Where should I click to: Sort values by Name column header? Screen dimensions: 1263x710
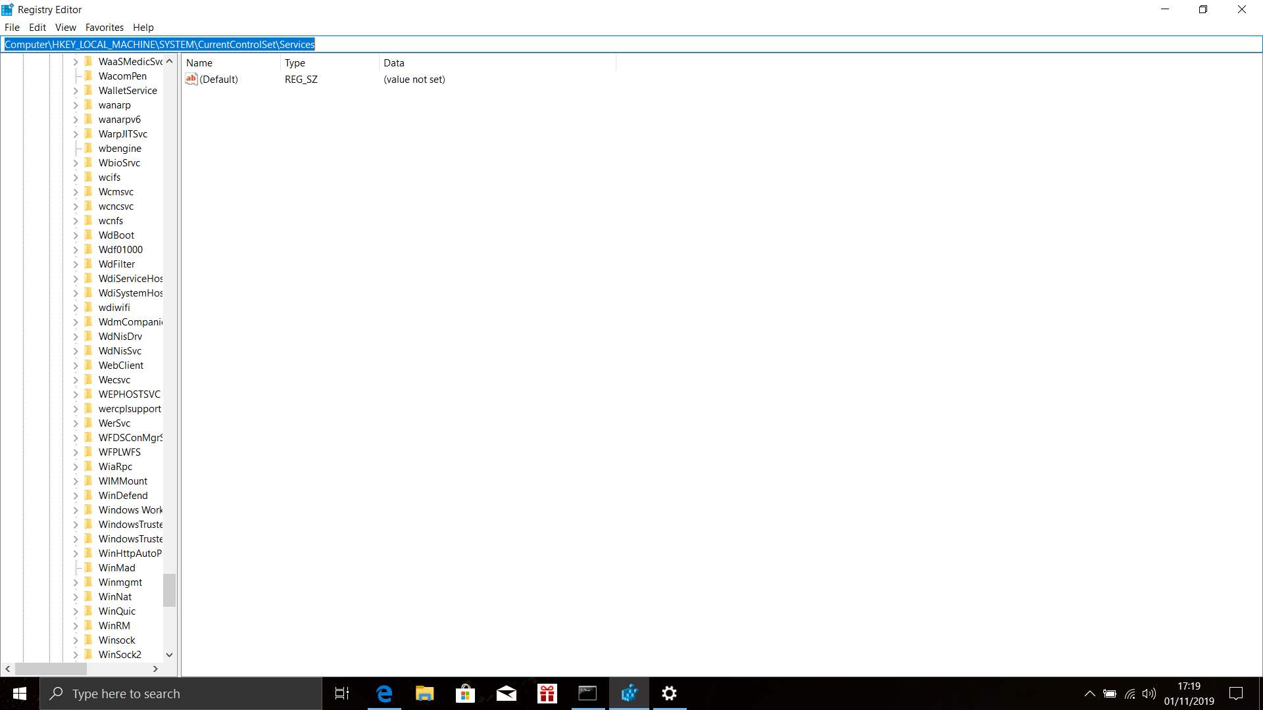231,63
